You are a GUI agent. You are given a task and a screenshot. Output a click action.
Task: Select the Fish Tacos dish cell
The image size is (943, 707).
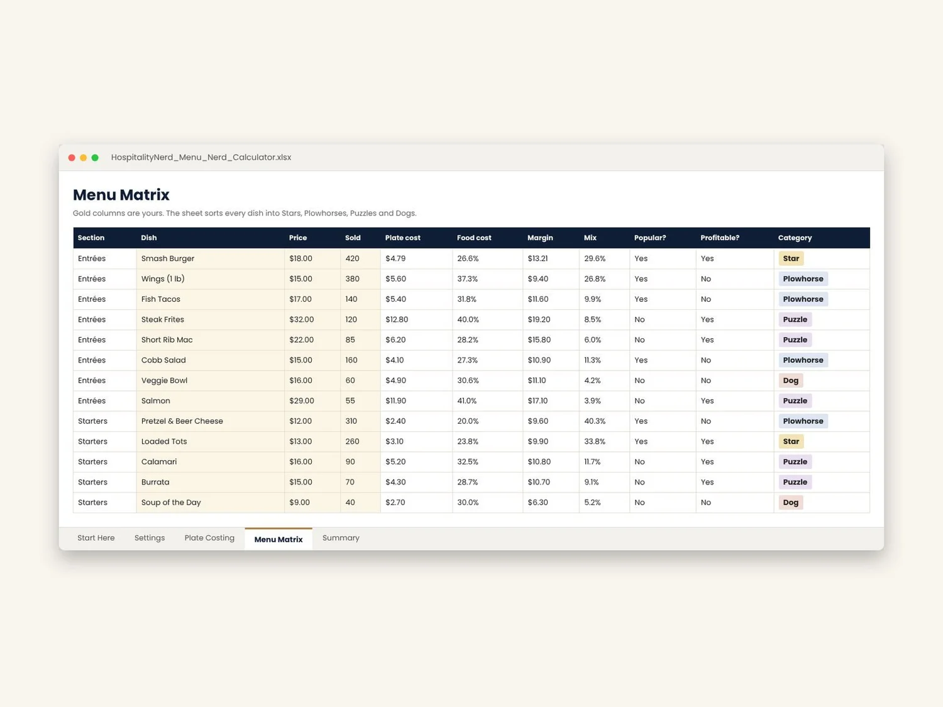coord(210,299)
